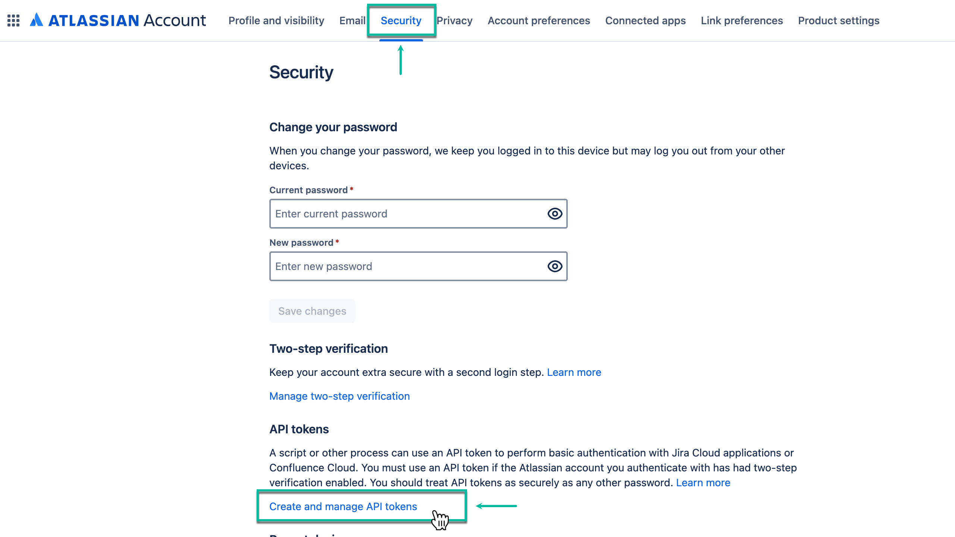Screen dimensions: 955x537
Task: Switch to the Security tab
Action: pos(401,21)
